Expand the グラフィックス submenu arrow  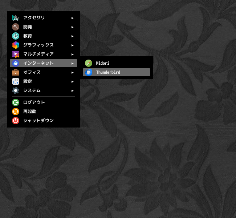pyautogui.click(x=72, y=45)
